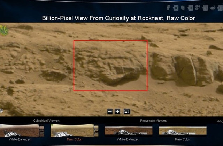Image resolution: width=223 pixels, height=146 pixels.
Task: Zoom out with the minus button
Action: point(110,111)
